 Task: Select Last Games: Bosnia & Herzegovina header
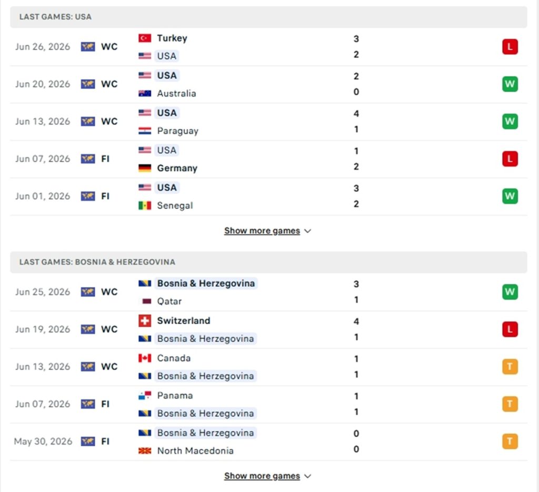268,262
